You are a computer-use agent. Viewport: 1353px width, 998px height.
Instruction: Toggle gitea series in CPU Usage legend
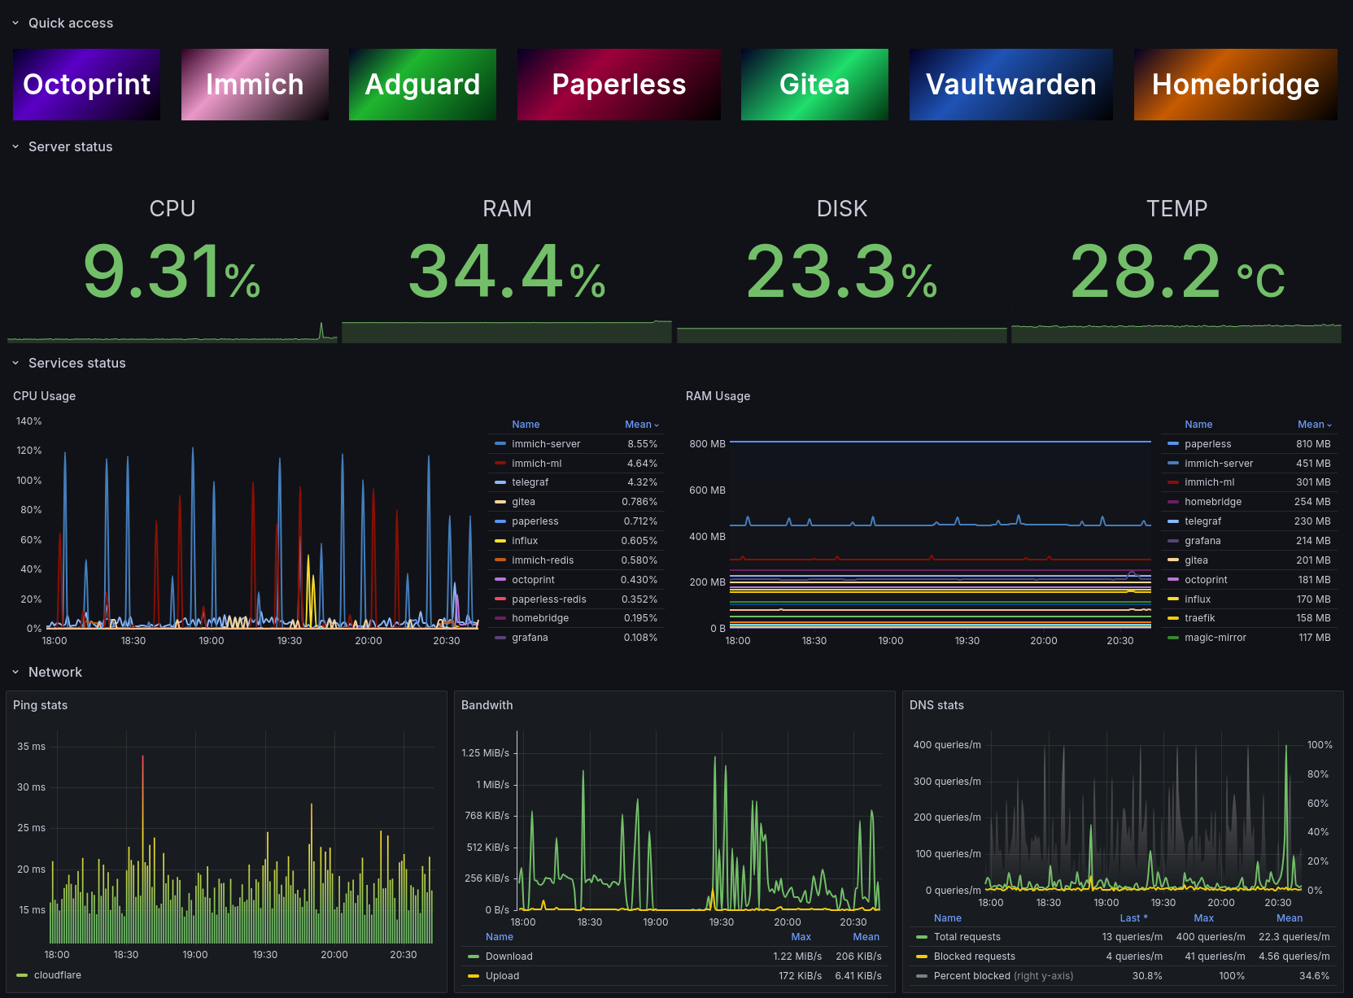point(523,502)
